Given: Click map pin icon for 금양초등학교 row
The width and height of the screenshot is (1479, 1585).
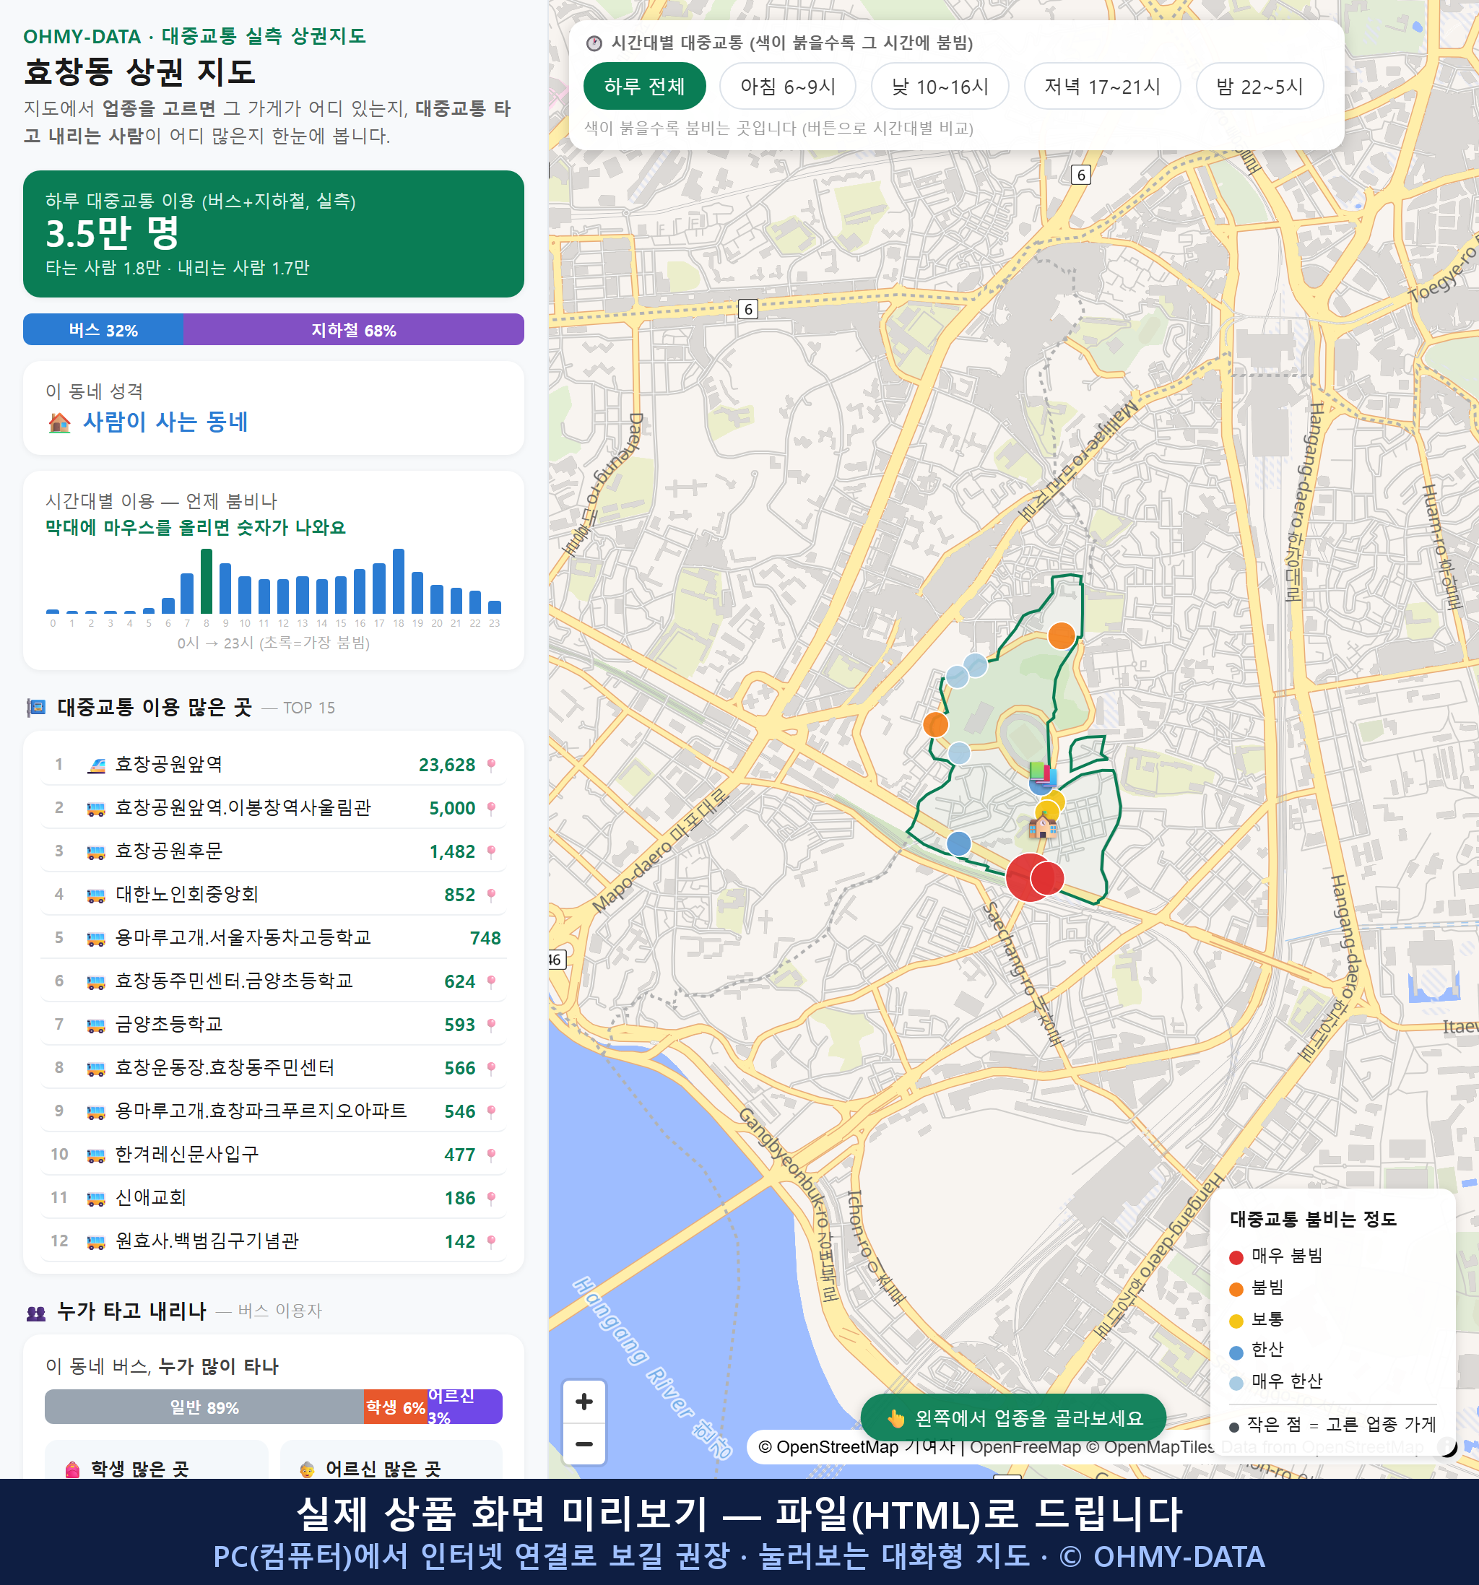Looking at the screenshot, I should pos(491,1025).
